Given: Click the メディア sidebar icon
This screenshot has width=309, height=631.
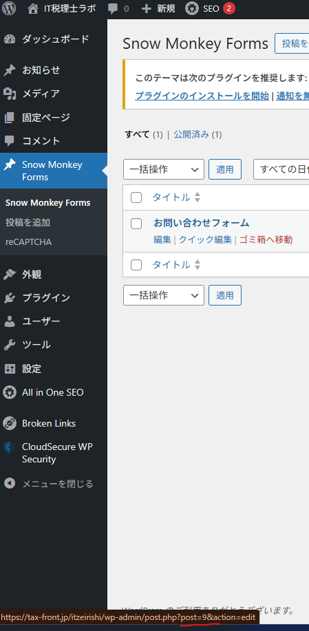Looking at the screenshot, I should tap(9, 94).
